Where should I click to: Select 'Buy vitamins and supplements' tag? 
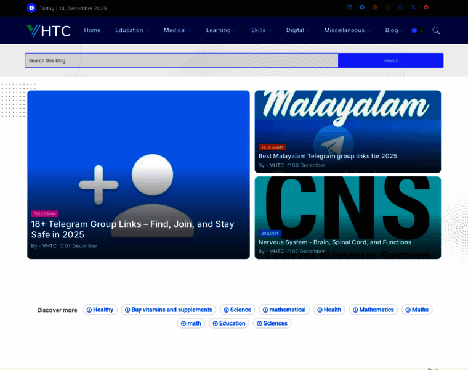point(168,310)
